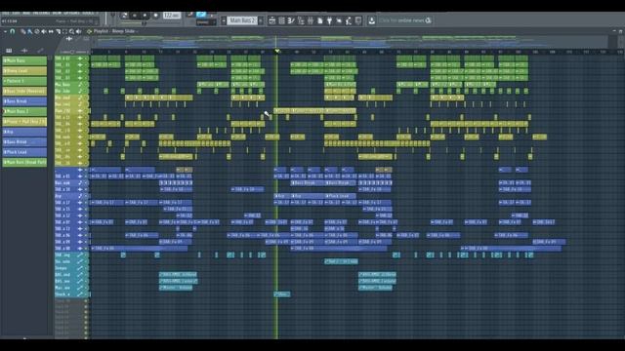Screen dimensions: 625x351
Task: Select the Slip tool in playlist
Action: pos(51,31)
